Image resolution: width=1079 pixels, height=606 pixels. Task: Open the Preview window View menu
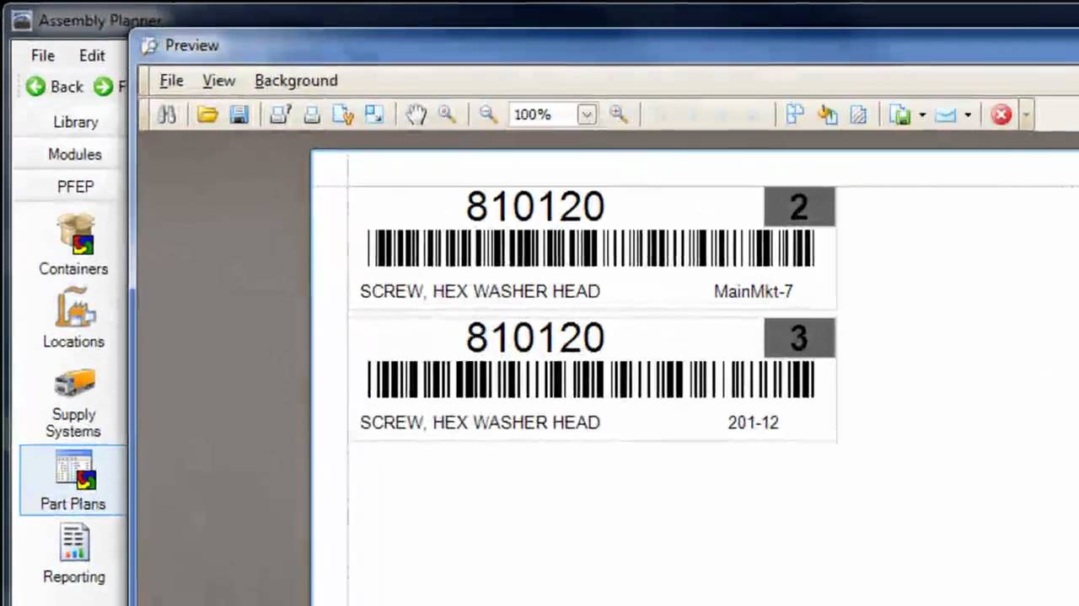click(218, 81)
